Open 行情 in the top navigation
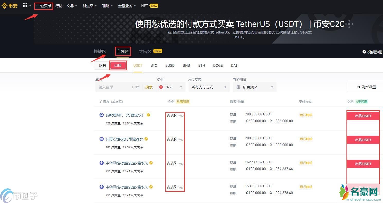The image size is (383, 203). (x=59, y=6)
